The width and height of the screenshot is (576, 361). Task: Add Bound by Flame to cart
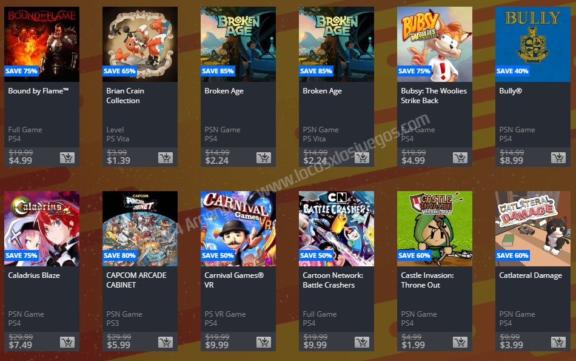[x=67, y=158]
